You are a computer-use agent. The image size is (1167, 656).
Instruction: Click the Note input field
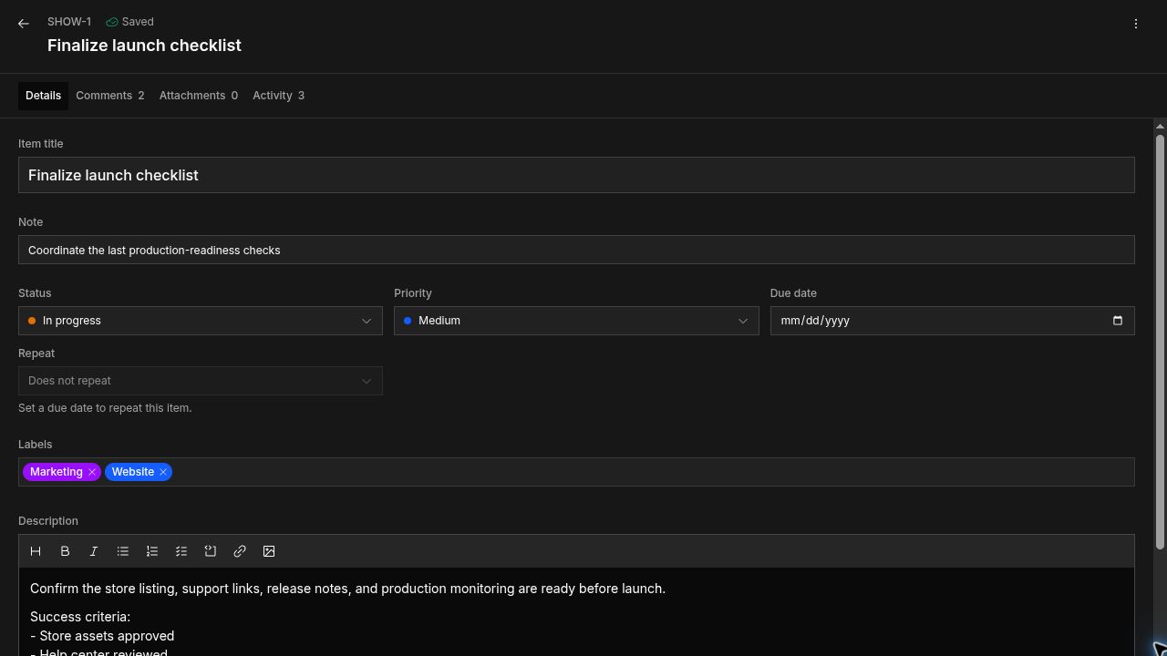[x=576, y=250]
